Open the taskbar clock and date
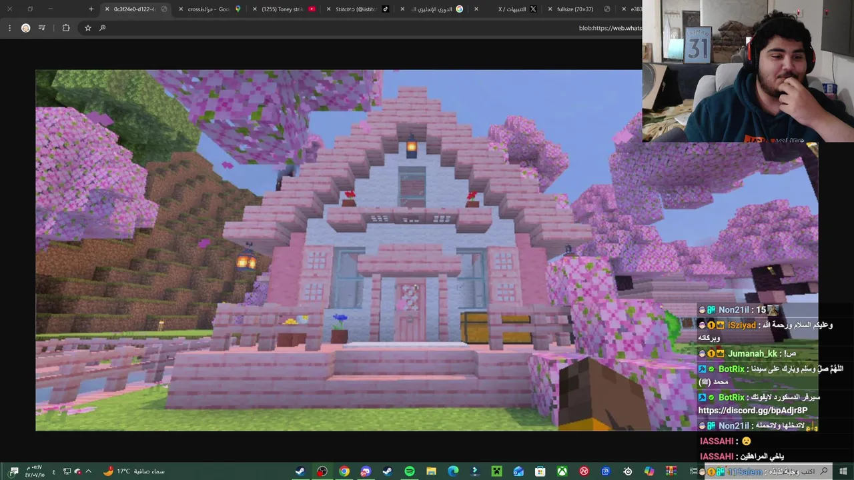The width and height of the screenshot is (854, 480). [x=35, y=471]
